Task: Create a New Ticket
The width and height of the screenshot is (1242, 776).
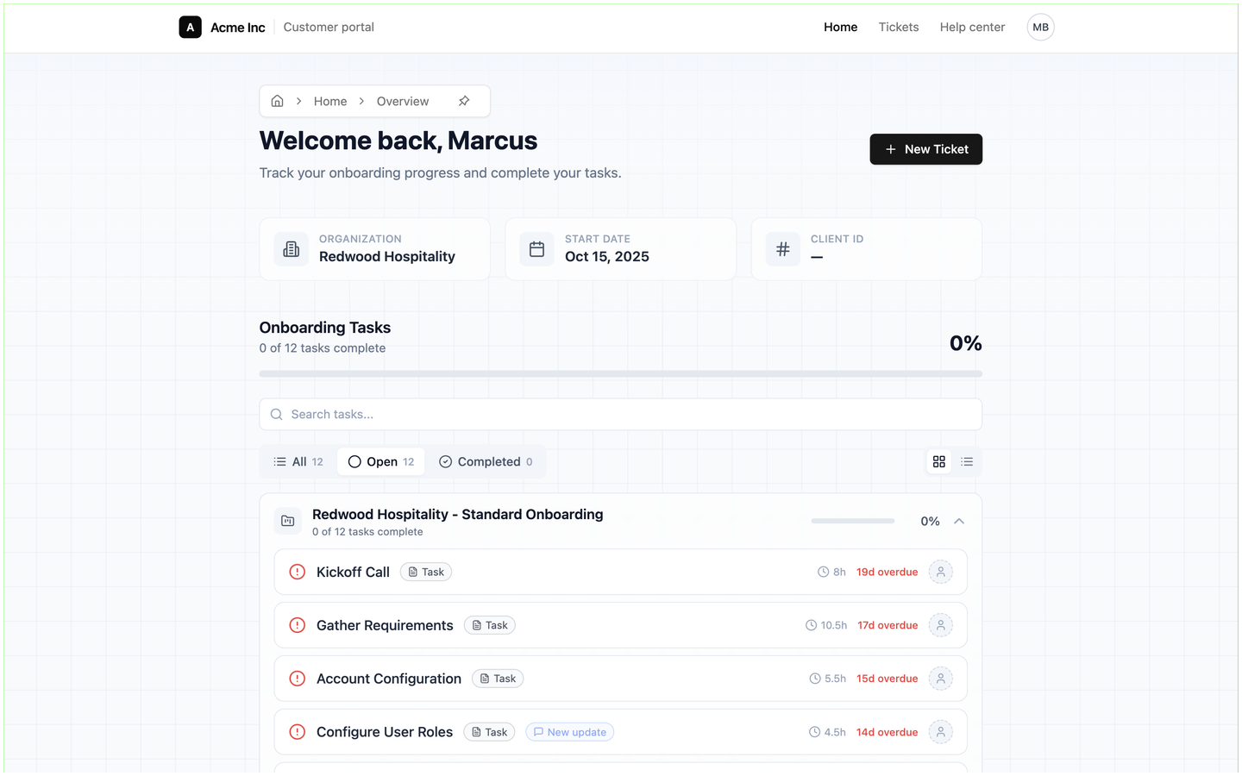Action: (x=925, y=149)
